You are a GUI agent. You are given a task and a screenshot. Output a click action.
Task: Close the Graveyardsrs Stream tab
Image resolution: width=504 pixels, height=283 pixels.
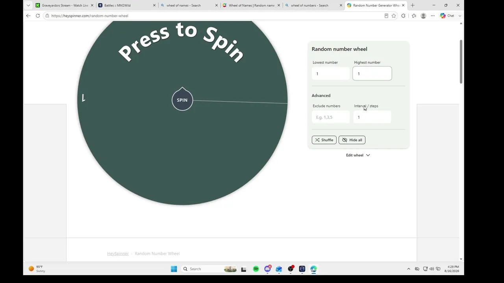[x=92, y=6]
